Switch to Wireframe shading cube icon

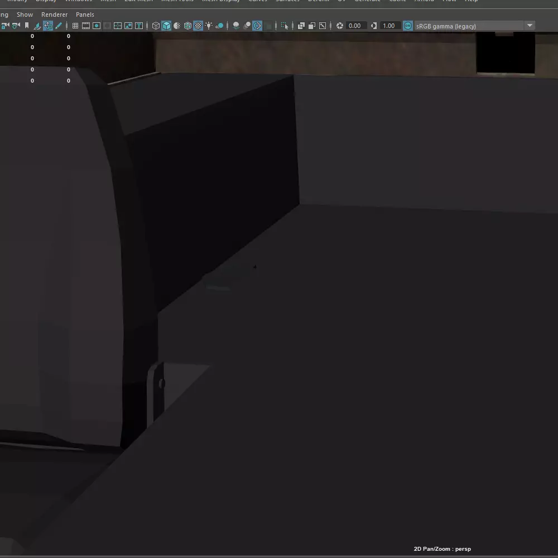[x=156, y=26]
